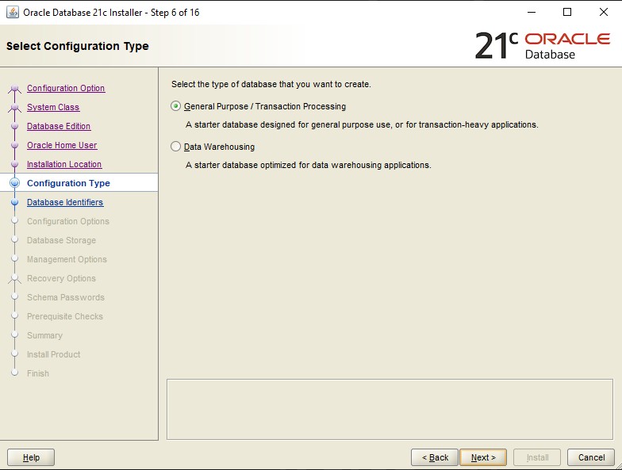Screen dimensions: 622x470
Task: Go to Database Identifiers step link
Action: [65, 202]
